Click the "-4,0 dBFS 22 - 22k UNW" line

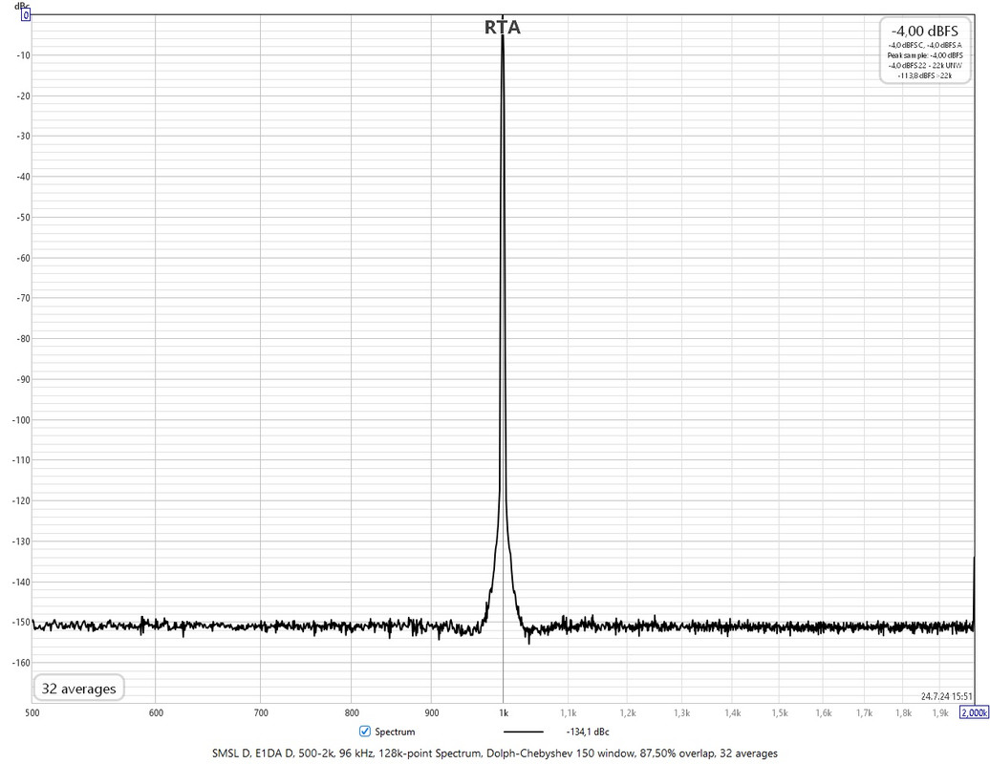(924, 66)
